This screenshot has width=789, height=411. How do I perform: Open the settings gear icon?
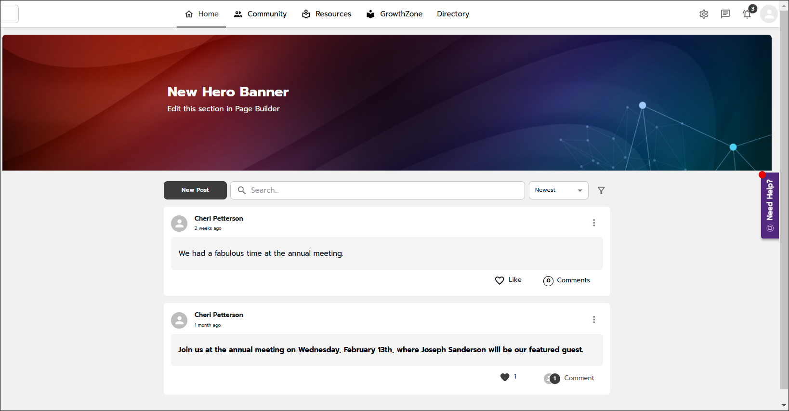(704, 14)
